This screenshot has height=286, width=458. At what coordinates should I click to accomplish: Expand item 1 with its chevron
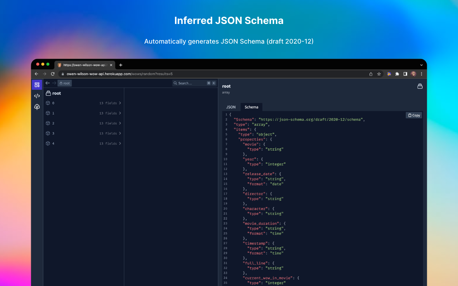pyautogui.click(x=120, y=113)
